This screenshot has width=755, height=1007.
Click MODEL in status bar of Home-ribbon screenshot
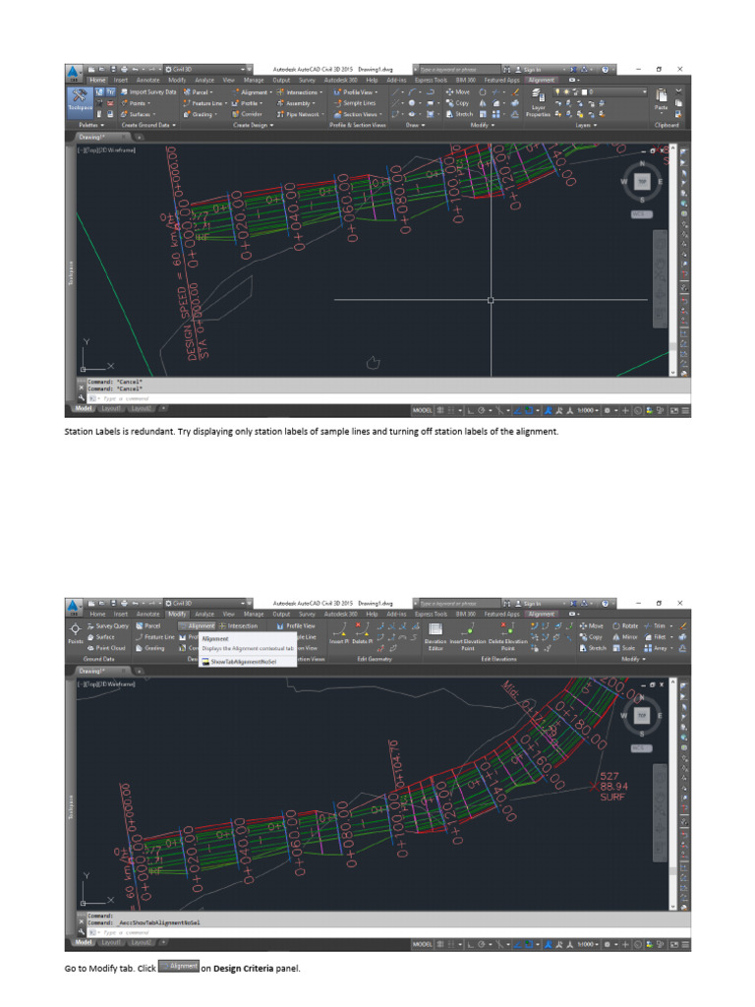tap(422, 410)
